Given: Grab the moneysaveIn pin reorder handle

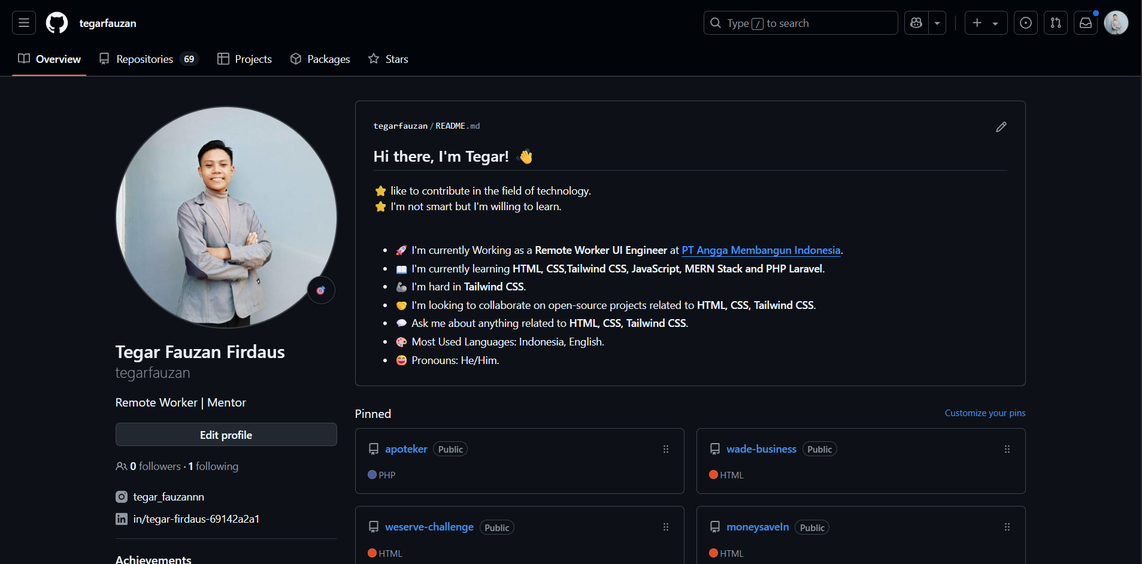Looking at the screenshot, I should [x=1007, y=527].
